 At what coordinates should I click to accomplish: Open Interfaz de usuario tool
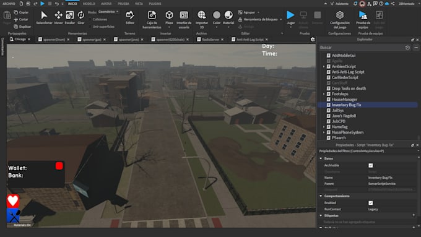[x=184, y=20]
